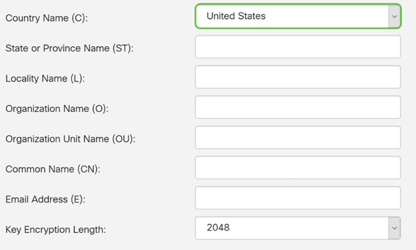The width and height of the screenshot is (416, 250).
Task: Click the selected 'United States' value text
Action: coord(236,17)
